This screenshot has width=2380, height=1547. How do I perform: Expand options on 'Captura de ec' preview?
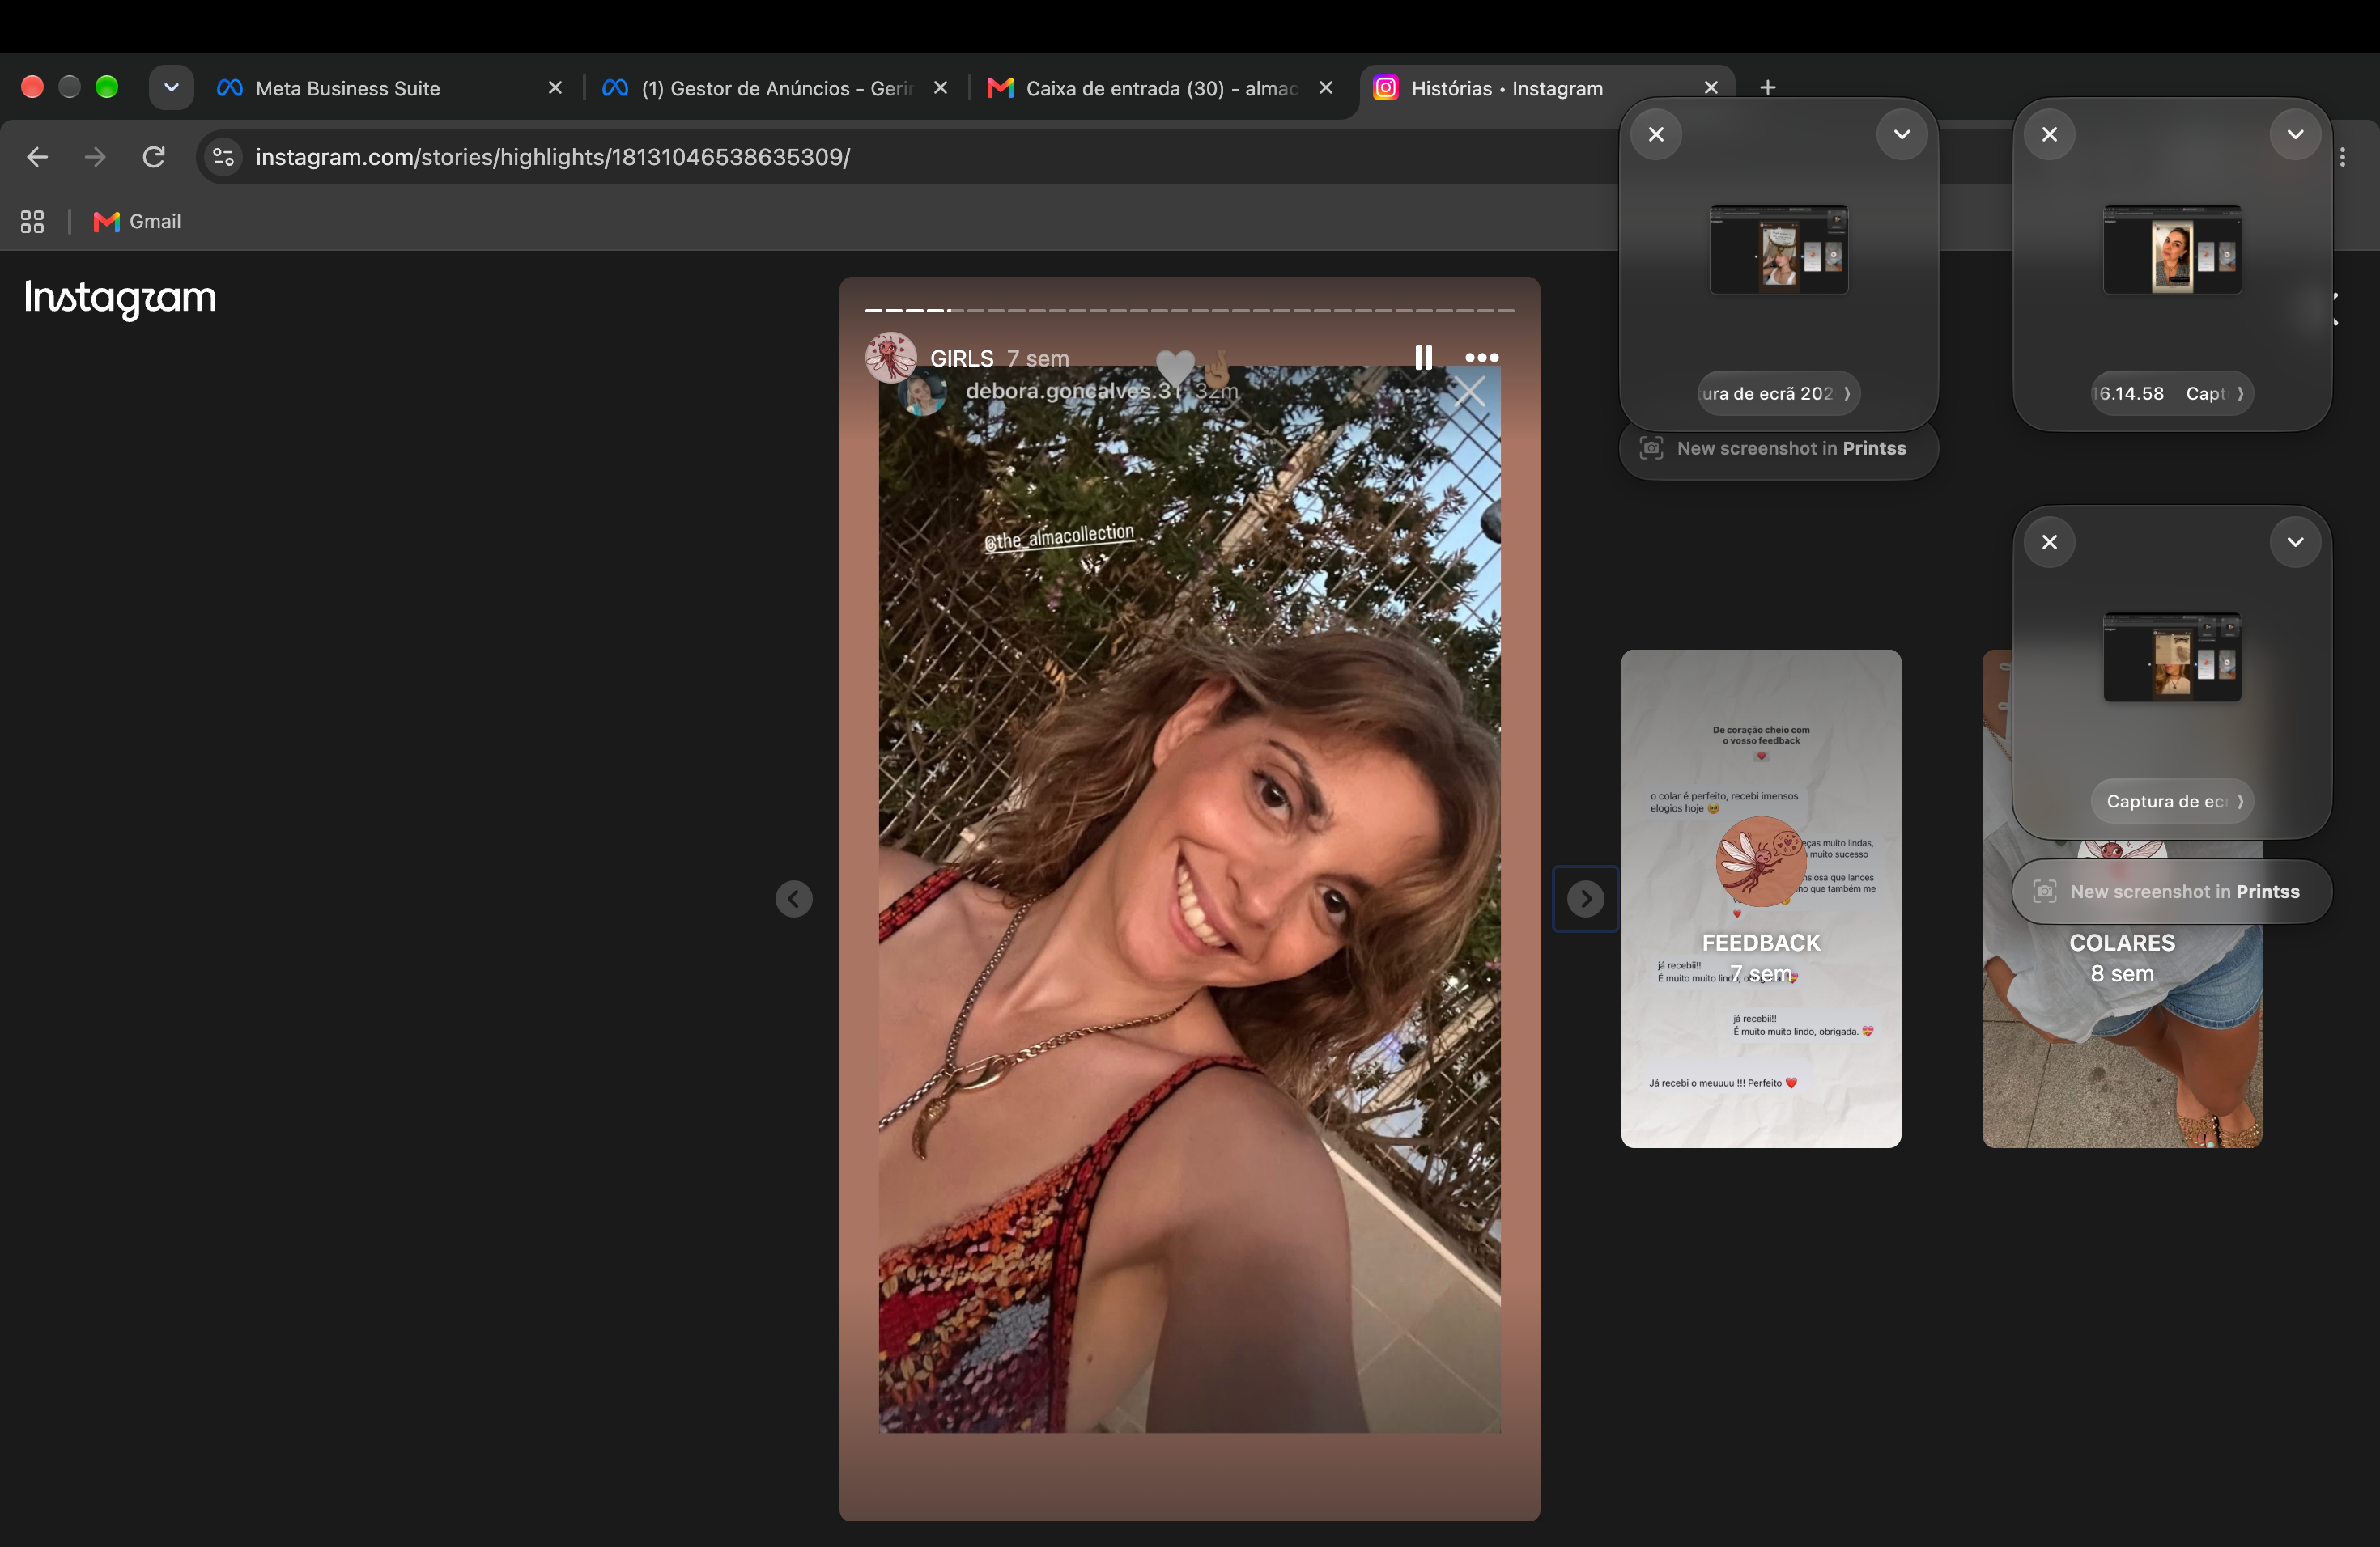tap(2295, 541)
